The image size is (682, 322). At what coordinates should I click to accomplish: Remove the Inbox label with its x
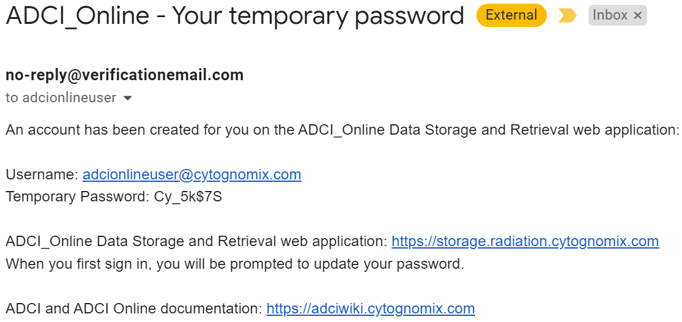pyautogui.click(x=637, y=16)
